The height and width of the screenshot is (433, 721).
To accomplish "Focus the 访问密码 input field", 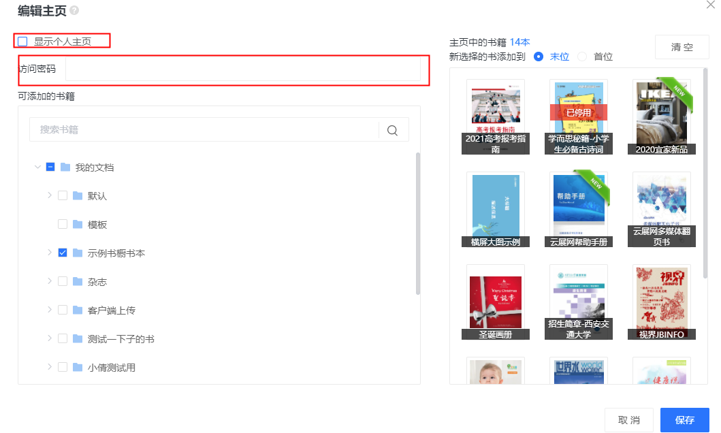I will [x=243, y=69].
